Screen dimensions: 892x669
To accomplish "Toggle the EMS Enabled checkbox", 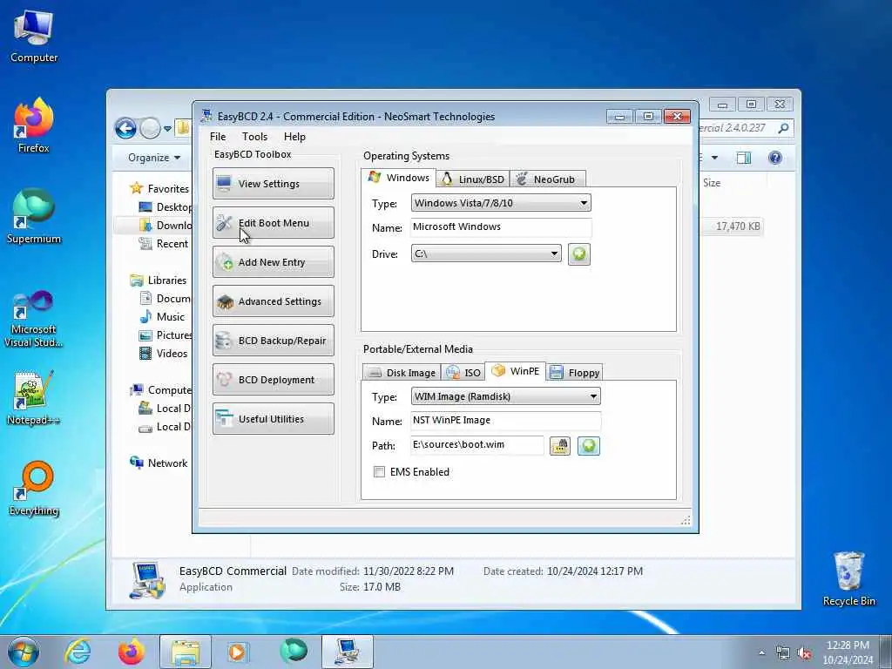I will click(x=380, y=471).
